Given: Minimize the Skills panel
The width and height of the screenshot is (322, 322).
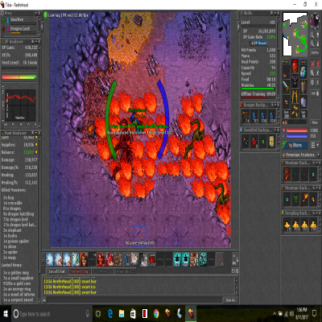Looking at the screenshot, I should tap(275, 13).
